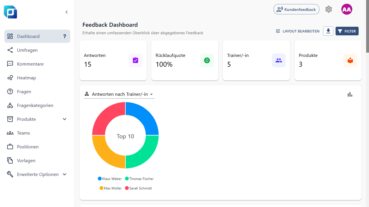Viewport: 369px width, 207px height.
Task: Click the Fragenkategorien shapes icon
Action: [x=10, y=105]
